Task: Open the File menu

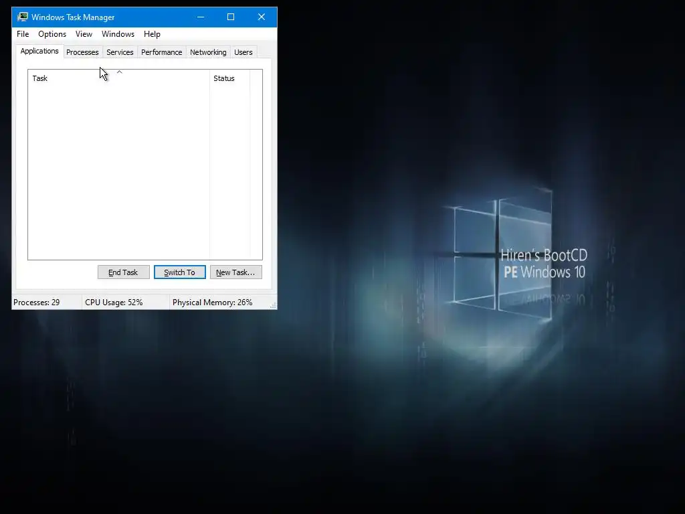Action: [23, 34]
